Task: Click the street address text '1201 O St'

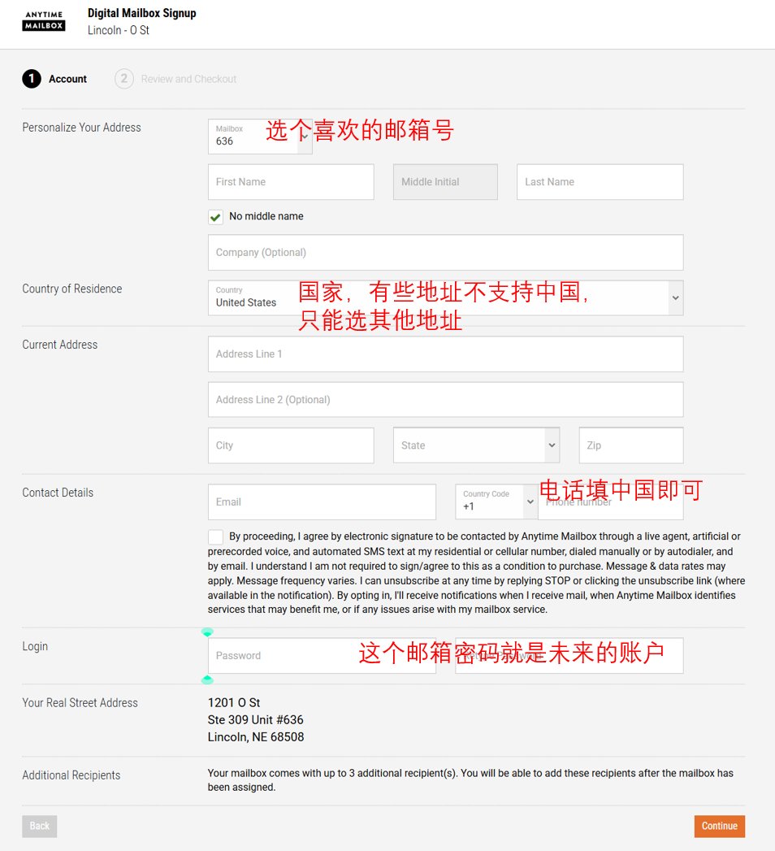Action: (234, 702)
